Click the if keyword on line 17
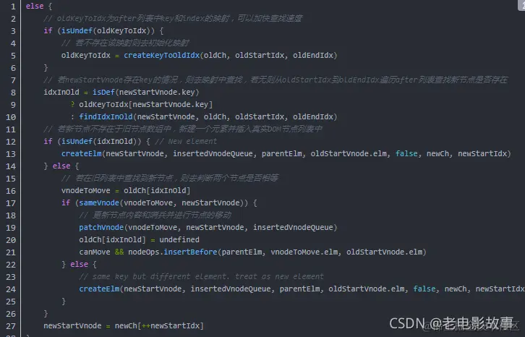The image size is (525, 337). point(66,202)
